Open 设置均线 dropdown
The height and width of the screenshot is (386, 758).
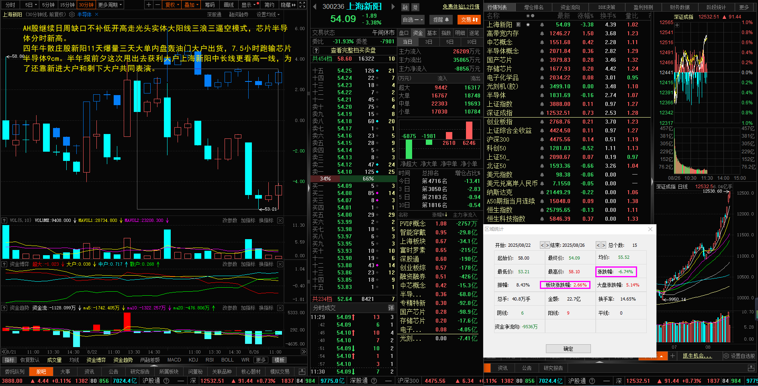click(268, 14)
